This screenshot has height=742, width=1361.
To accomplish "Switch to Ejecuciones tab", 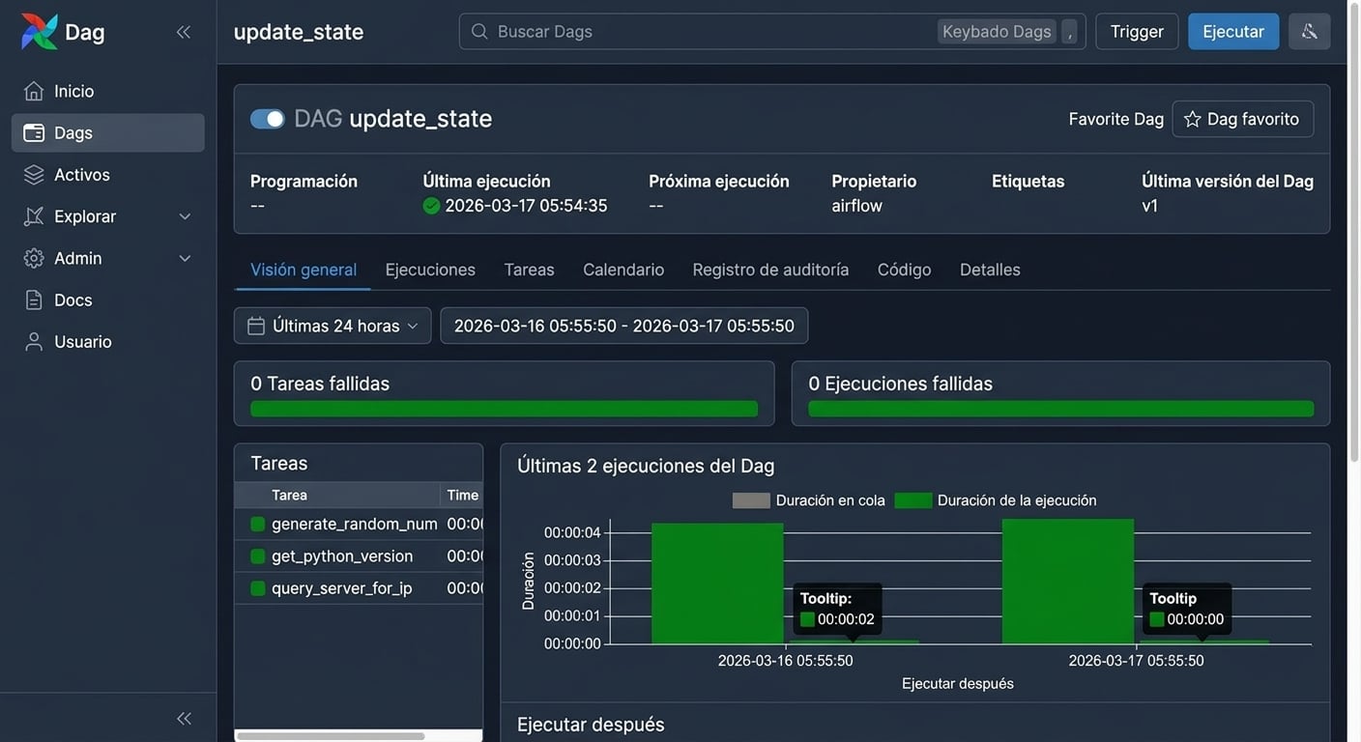I will point(430,270).
